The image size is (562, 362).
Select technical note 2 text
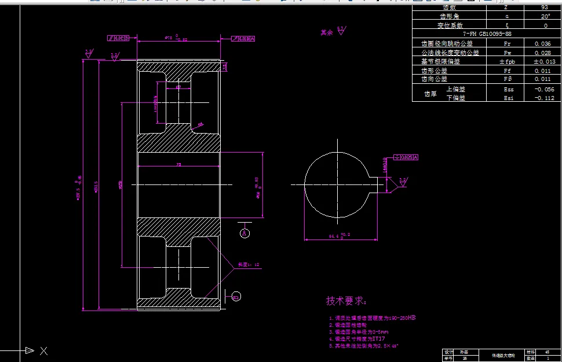click(x=348, y=325)
